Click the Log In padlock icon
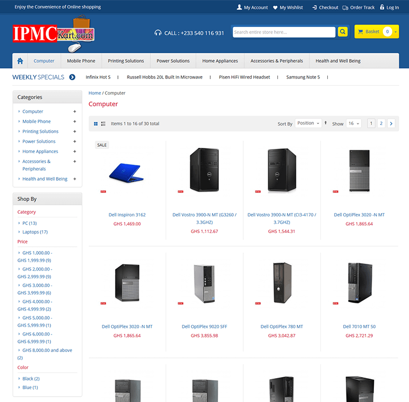This screenshot has height=402, width=409. point(382,7)
